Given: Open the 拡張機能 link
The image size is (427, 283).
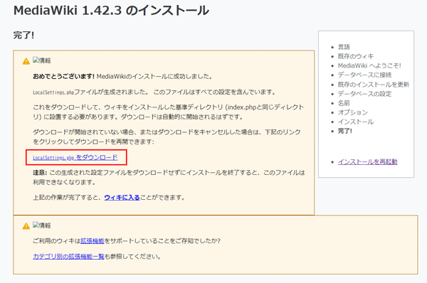Looking at the screenshot, I should (x=93, y=241).
